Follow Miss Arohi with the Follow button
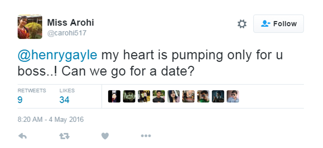Viewport: 323px width, 148px height. (x=278, y=23)
